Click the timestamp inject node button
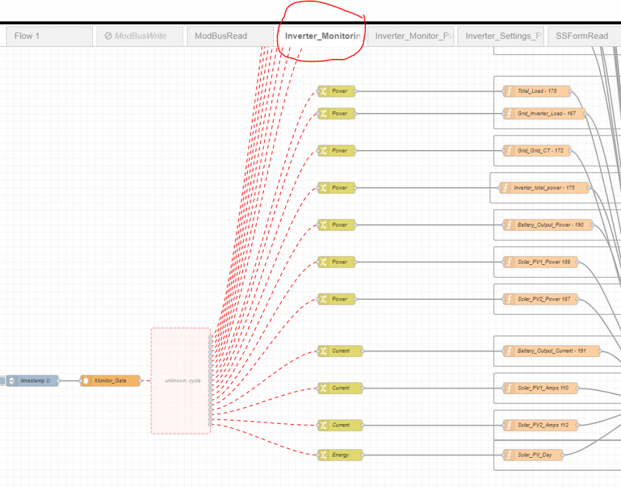The image size is (621, 487). pyautogui.click(x=2, y=381)
